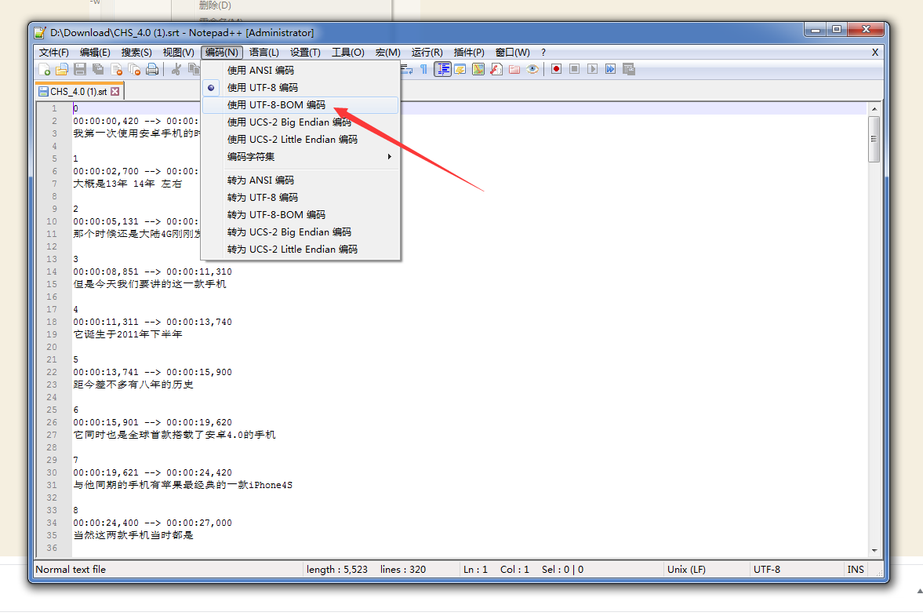923x616 pixels.
Task: Click the Function List toolbar icon
Action: [496, 69]
